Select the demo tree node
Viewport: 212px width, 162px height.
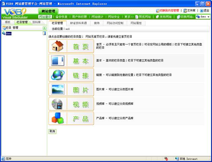tap(9, 33)
